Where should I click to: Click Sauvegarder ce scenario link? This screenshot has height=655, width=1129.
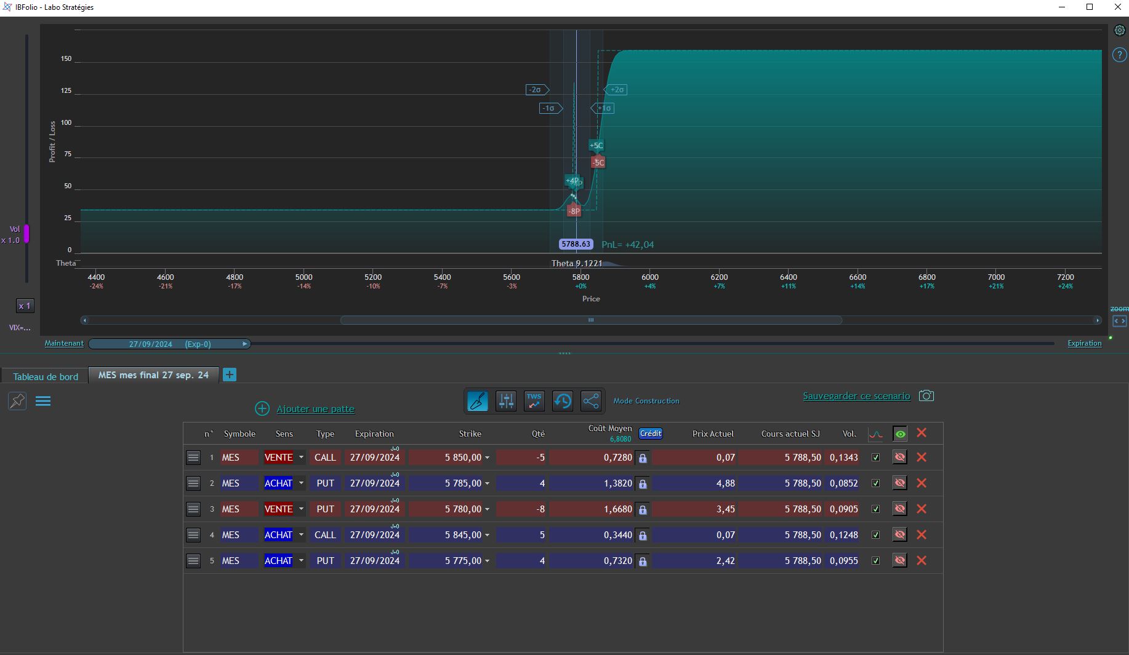coord(856,396)
